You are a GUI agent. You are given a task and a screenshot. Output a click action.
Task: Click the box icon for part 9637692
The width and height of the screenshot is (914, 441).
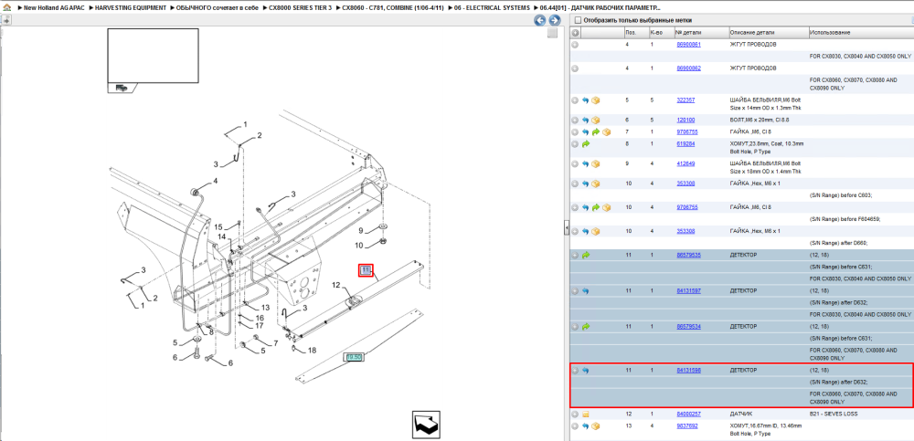click(x=596, y=426)
